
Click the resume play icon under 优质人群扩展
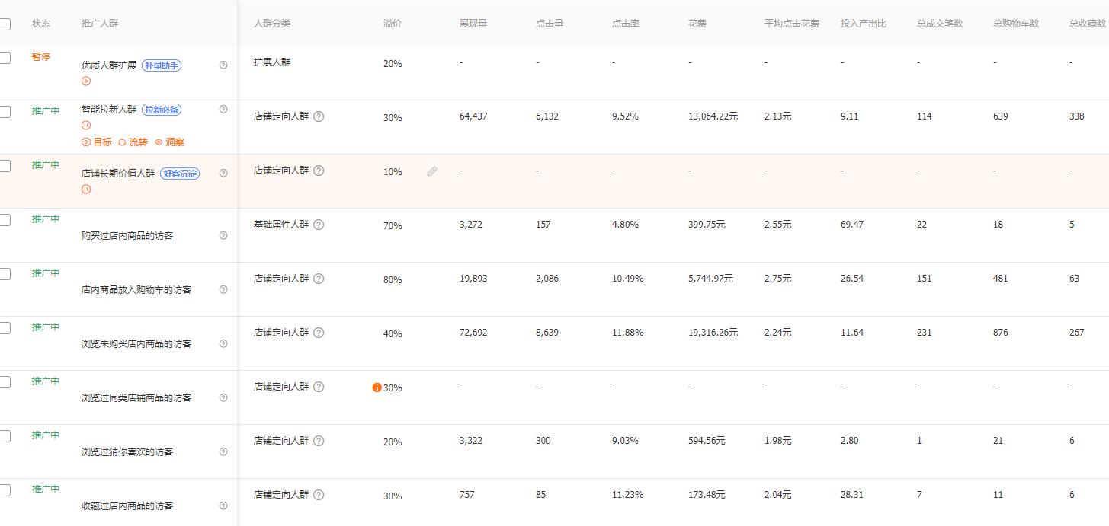pos(85,81)
